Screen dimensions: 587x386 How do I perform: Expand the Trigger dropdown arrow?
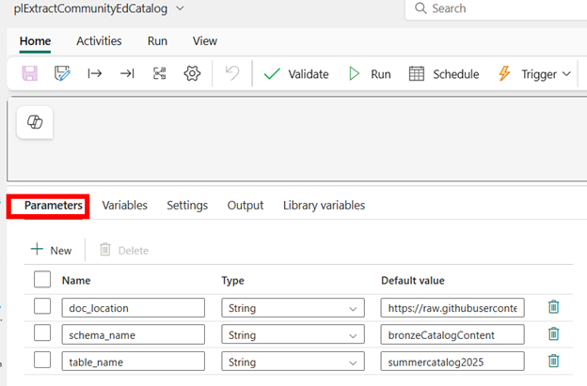[x=566, y=74]
